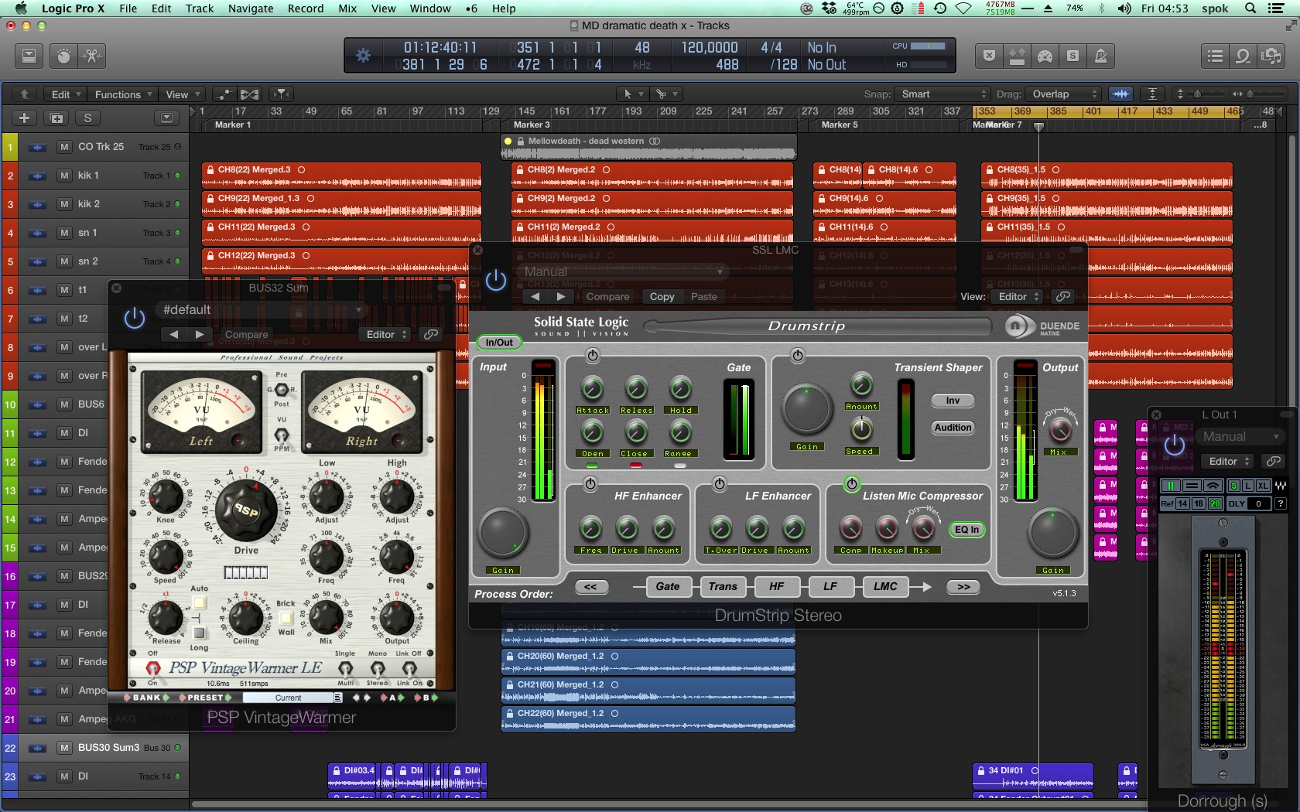1300x812 pixels.
Task: Open the Navigate menu
Action: click(x=251, y=9)
